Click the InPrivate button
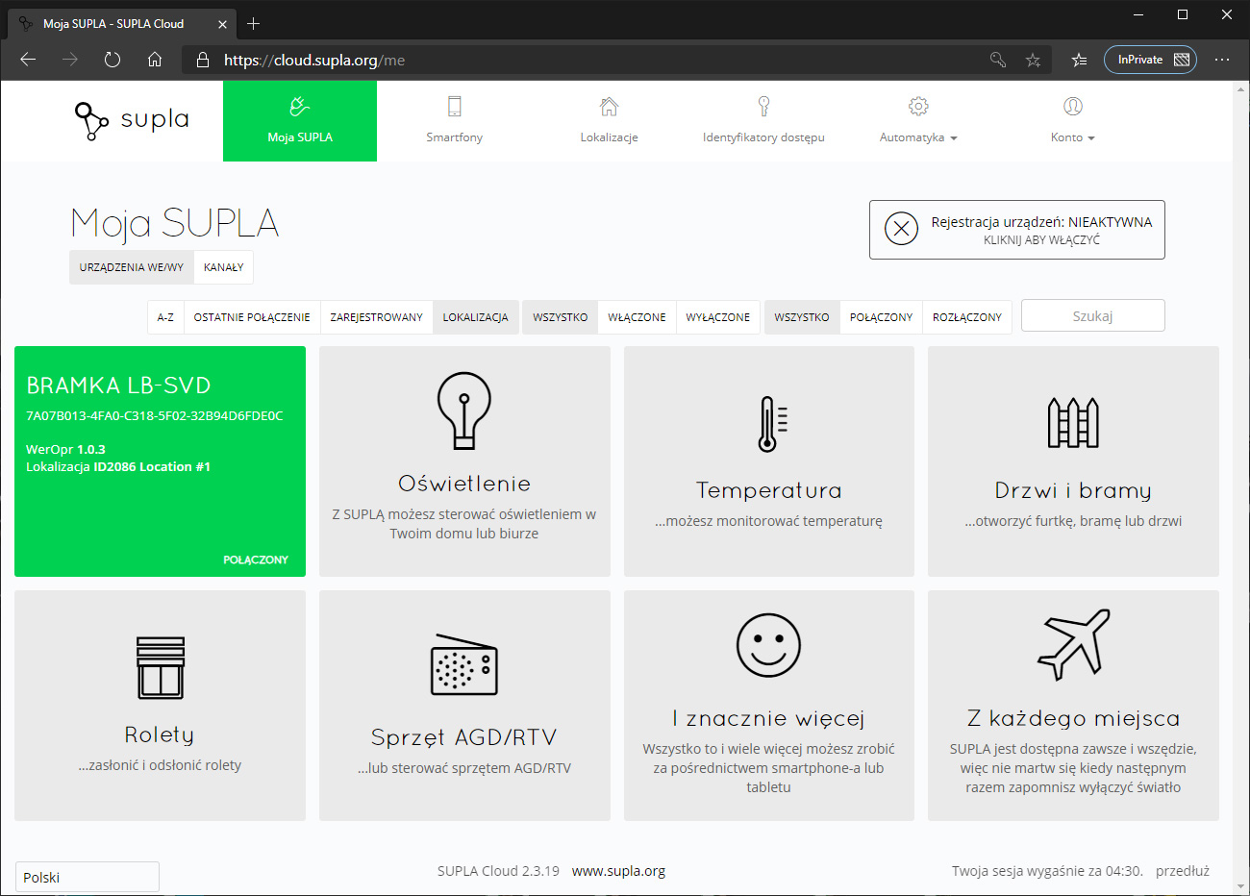 [x=1150, y=60]
